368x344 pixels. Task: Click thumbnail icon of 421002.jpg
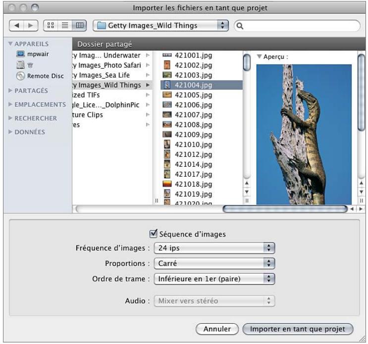[167, 65]
